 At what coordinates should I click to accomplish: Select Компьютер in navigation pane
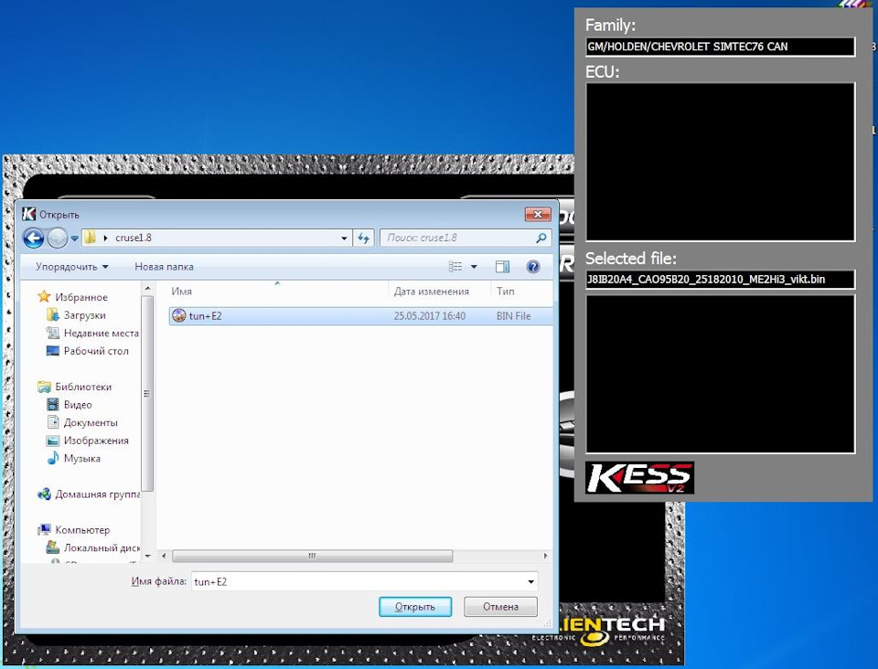pos(82,530)
